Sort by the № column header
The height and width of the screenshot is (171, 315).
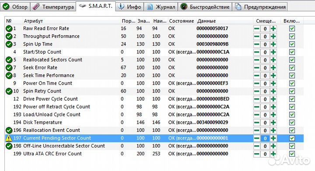pyautogui.click(x=14, y=21)
